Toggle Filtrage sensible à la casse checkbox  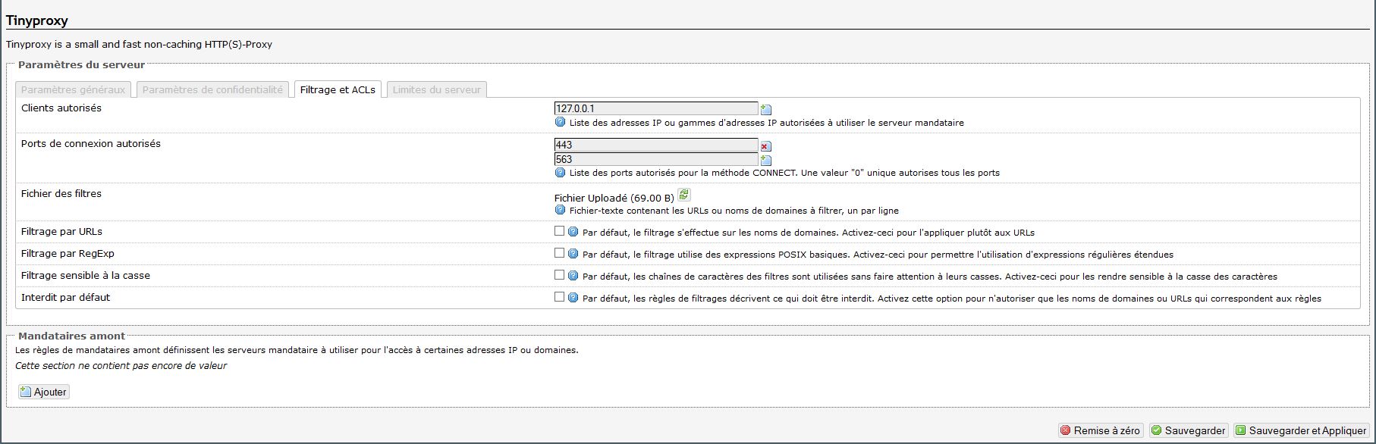click(559, 275)
